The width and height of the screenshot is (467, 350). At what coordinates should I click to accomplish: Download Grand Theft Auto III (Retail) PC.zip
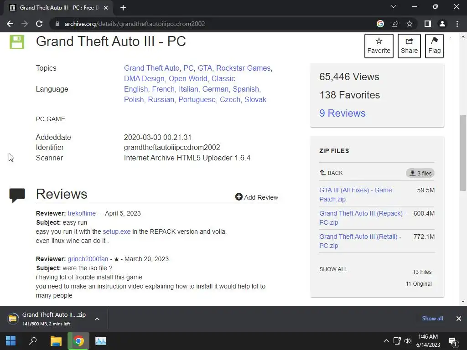coord(360,241)
